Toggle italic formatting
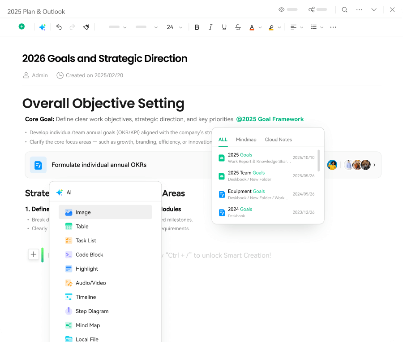 pos(210,27)
